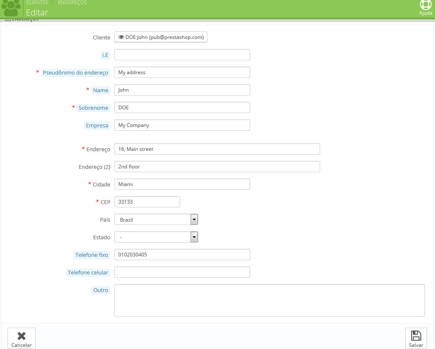
Task: Click the eye icon beside DOE John
Action: 121,37
